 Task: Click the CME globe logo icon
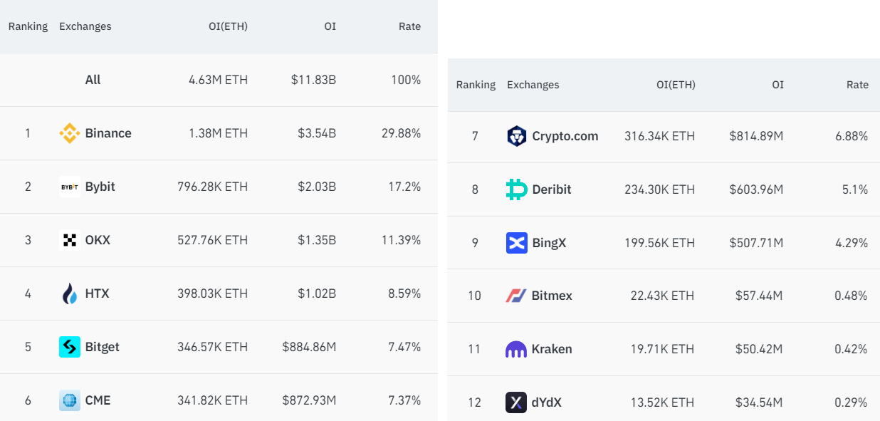click(x=69, y=400)
